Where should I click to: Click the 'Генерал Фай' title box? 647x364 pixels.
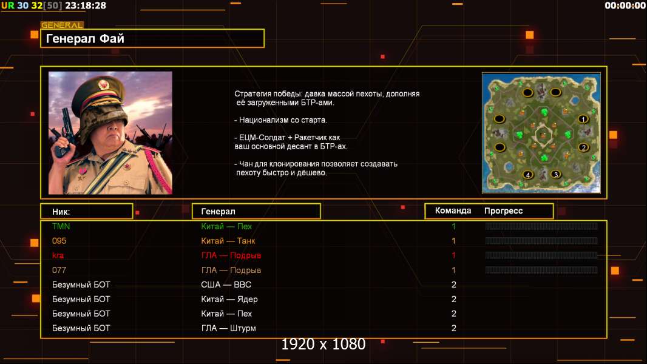152,38
